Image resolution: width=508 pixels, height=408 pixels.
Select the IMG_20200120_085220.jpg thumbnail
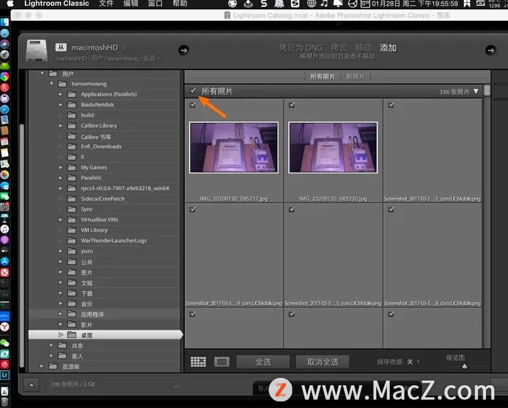pos(333,147)
